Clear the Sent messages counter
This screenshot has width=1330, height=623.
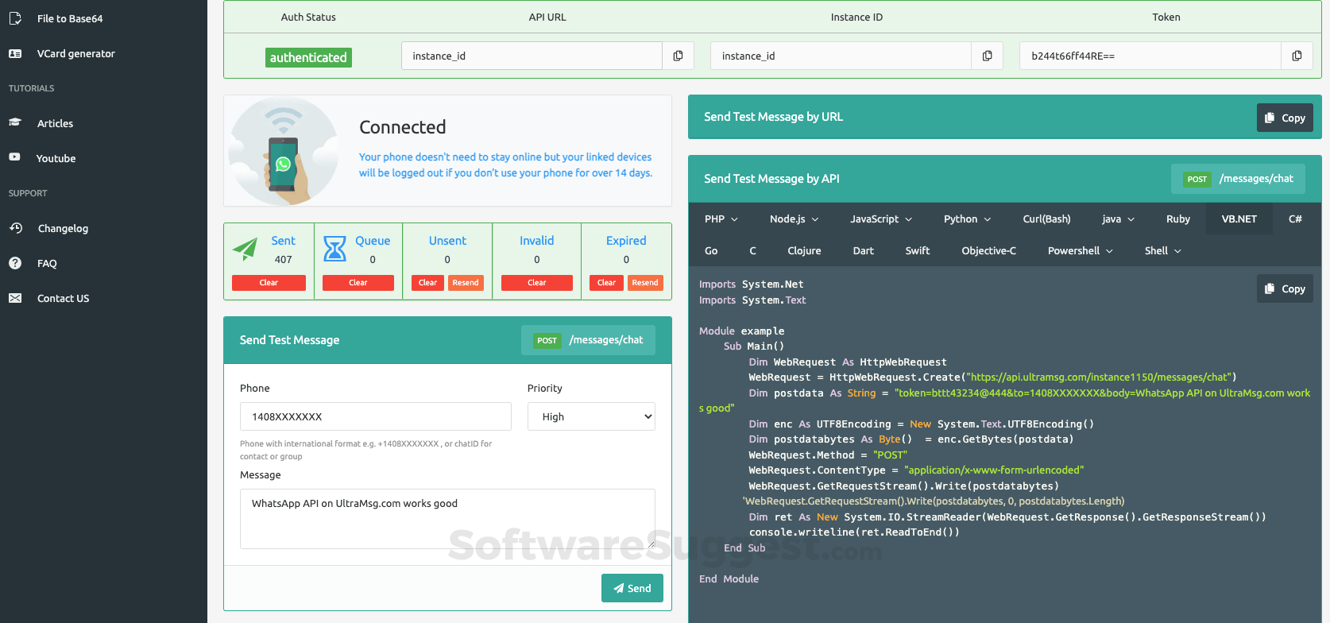269,283
